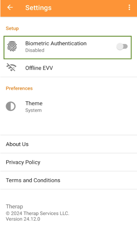Go back using the arrow icon
Screen dimensions: 137x231
pyautogui.click(x=10, y=7)
